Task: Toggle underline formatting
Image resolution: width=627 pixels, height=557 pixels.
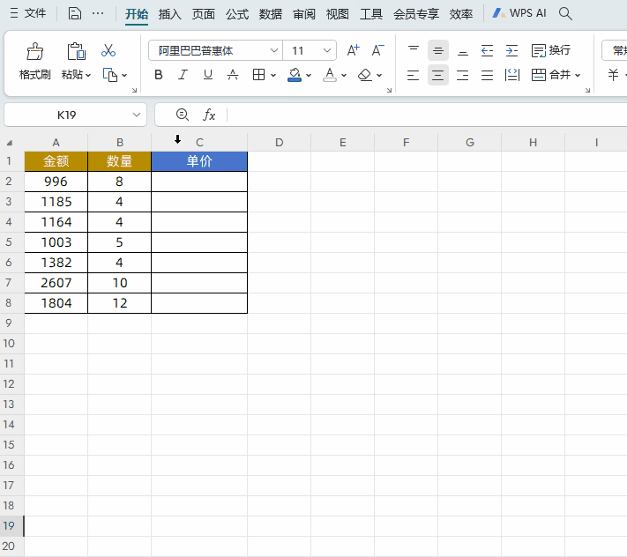Action: click(x=207, y=75)
